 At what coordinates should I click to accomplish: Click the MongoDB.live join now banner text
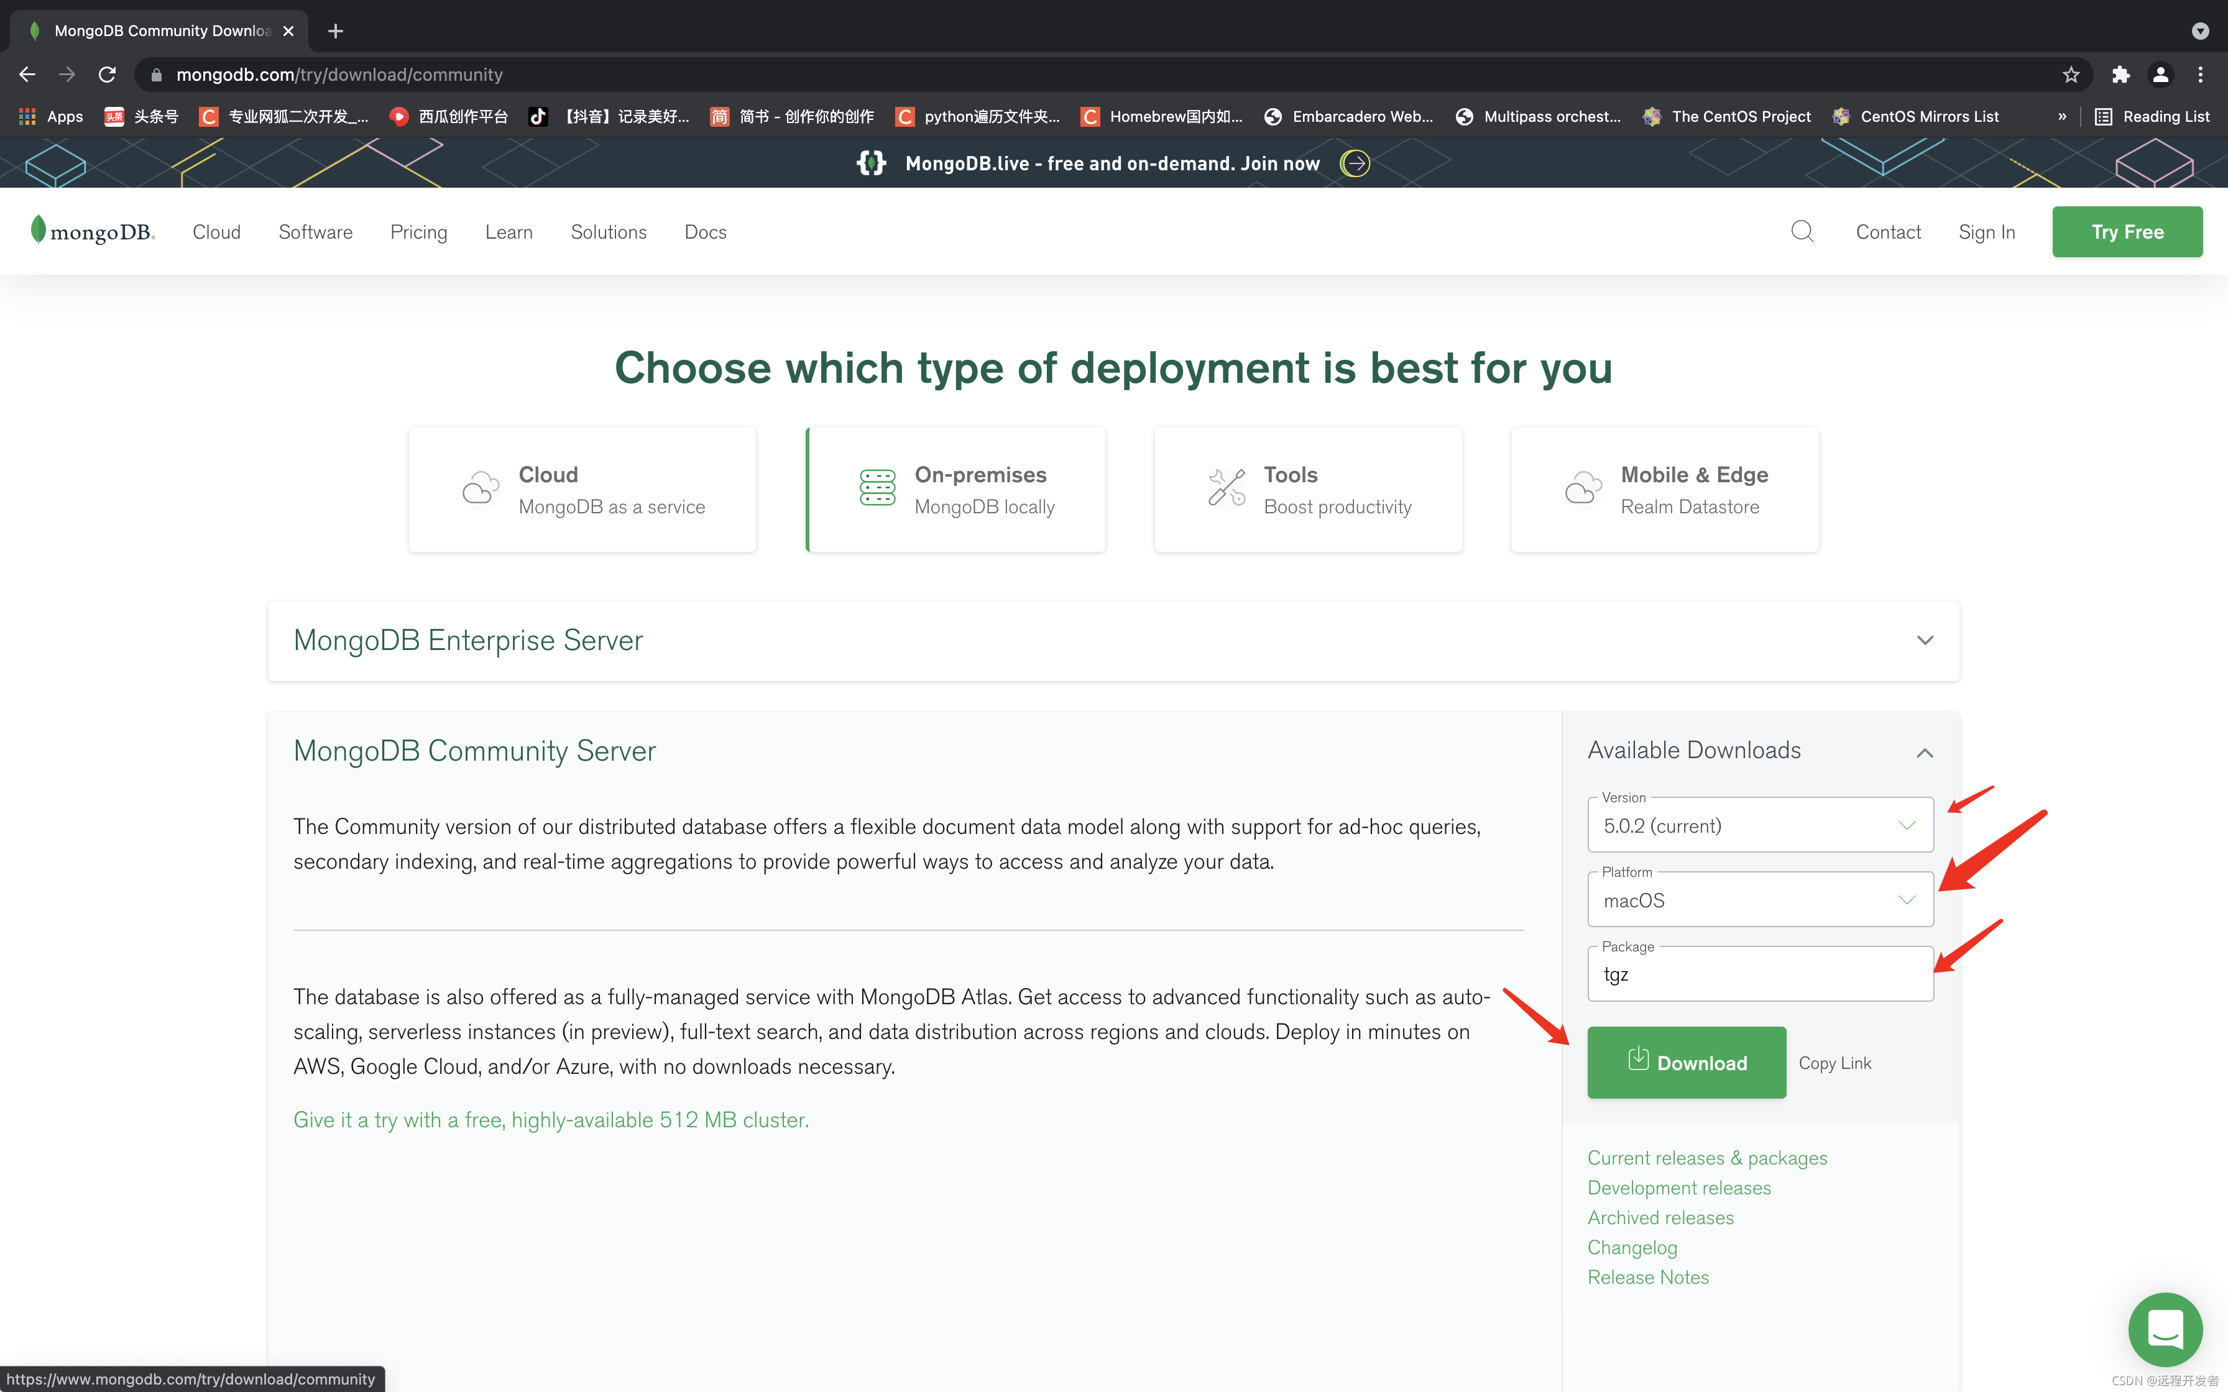point(1112,164)
